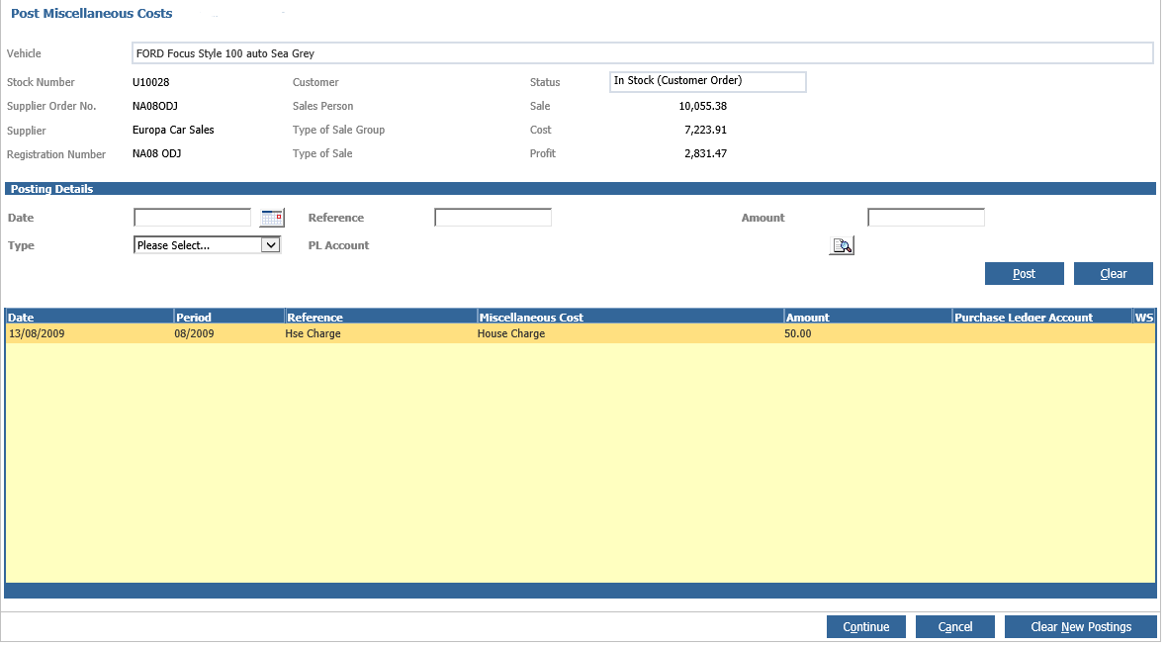Click the Clear New Postings button
Image resolution: width=1167 pixels, height=646 pixels.
[1081, 626]
